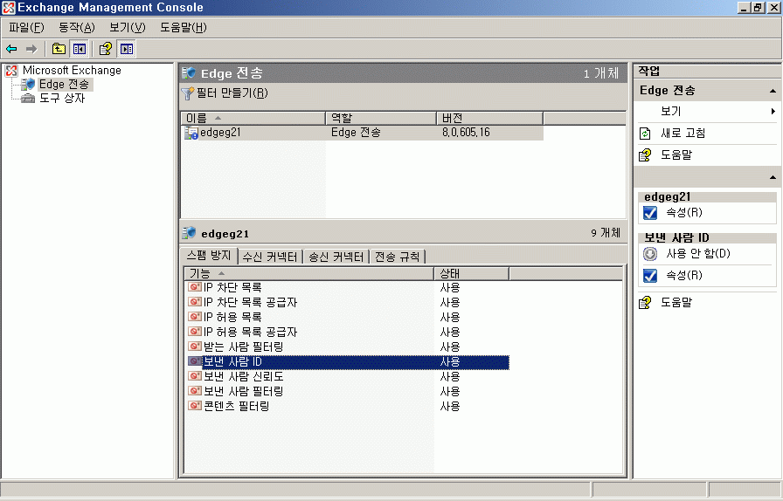783x501 pixels.
Task: Click the Forward arrow toolbar icon
Action: (x=31, y=49)
